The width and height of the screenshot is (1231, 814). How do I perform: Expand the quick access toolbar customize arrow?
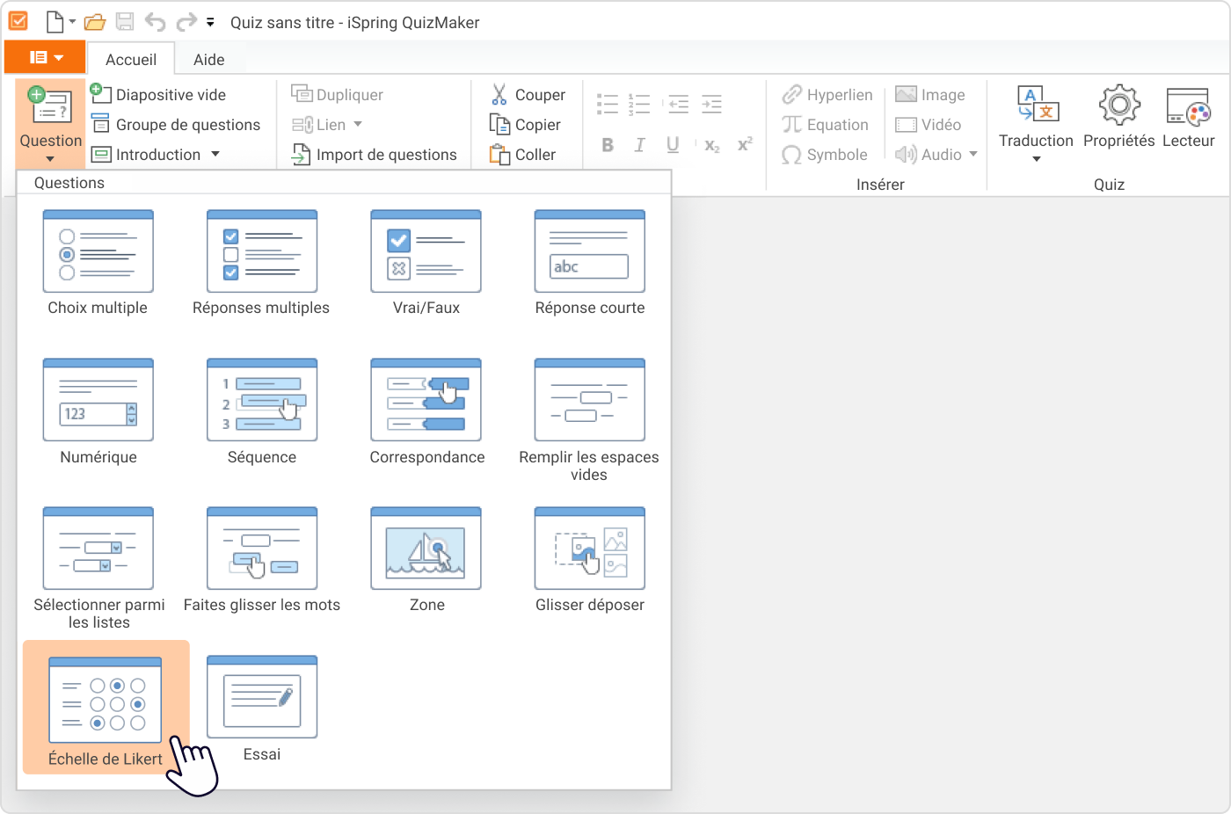coord(210,23)
